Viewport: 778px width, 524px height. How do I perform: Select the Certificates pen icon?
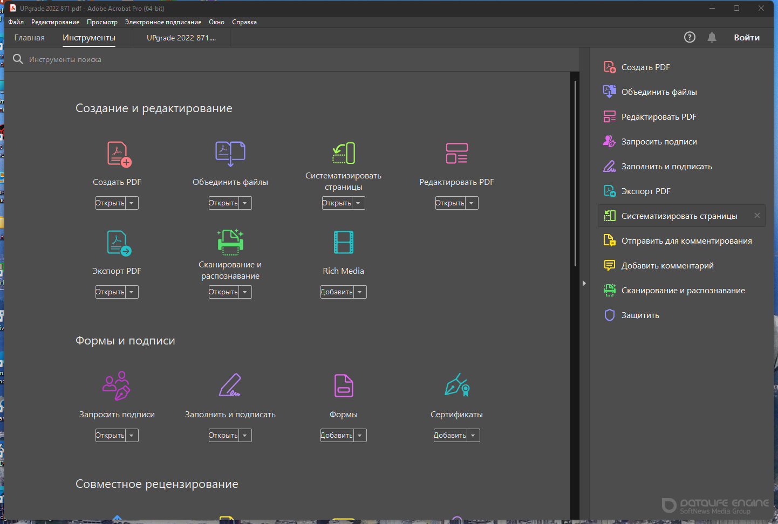(x=457, y=385)
